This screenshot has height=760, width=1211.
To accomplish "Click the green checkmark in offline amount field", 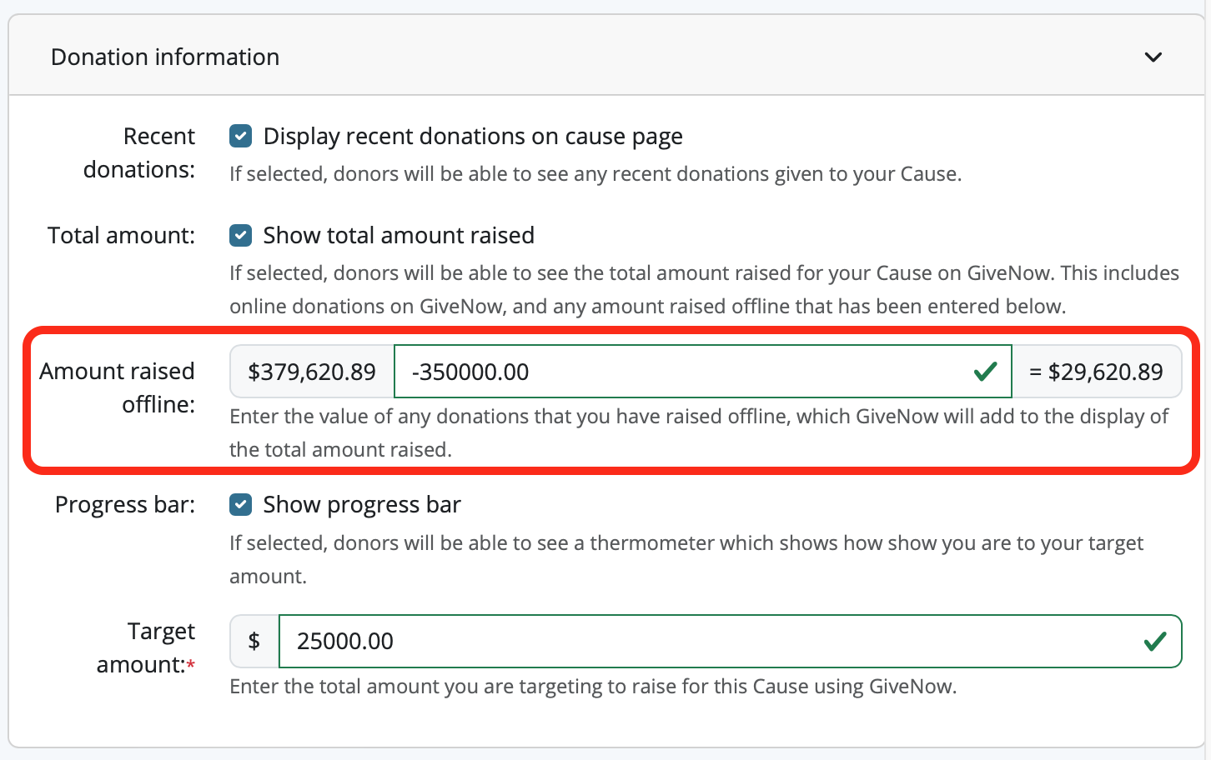I will click(x=985, y=372).
